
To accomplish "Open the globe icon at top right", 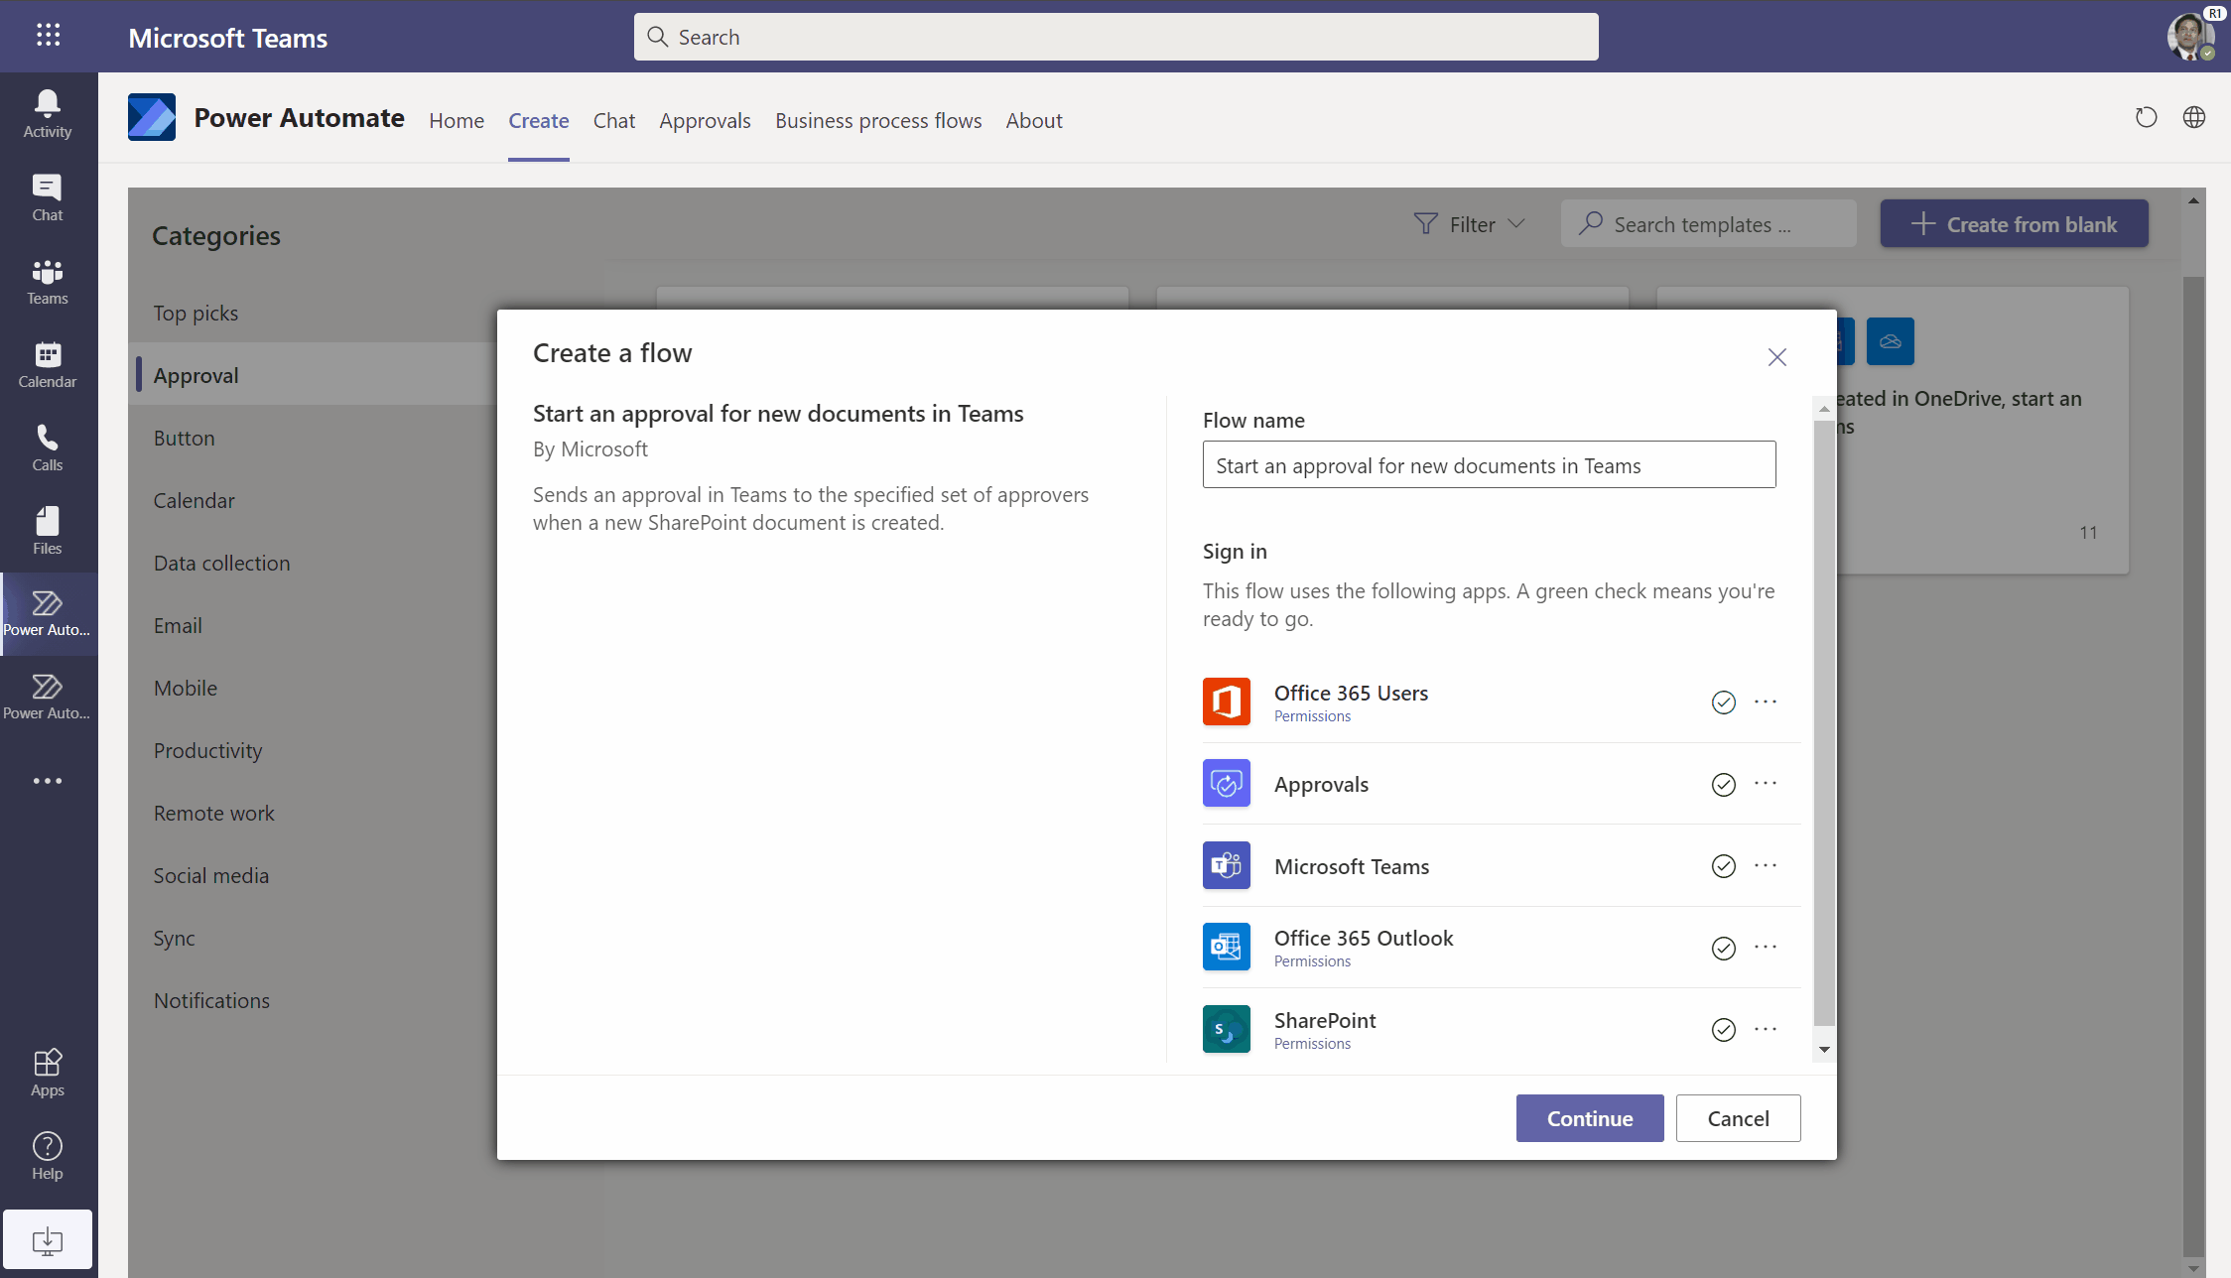I will click(2193, 118).
